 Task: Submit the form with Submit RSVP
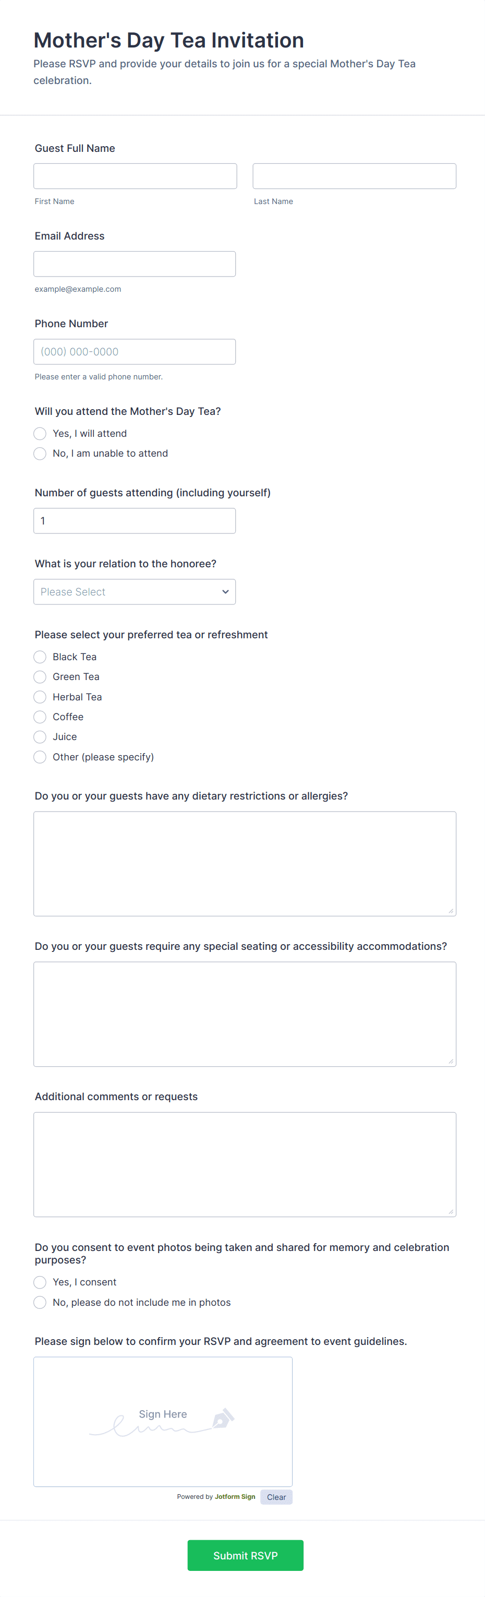[x=245, y=1555]
